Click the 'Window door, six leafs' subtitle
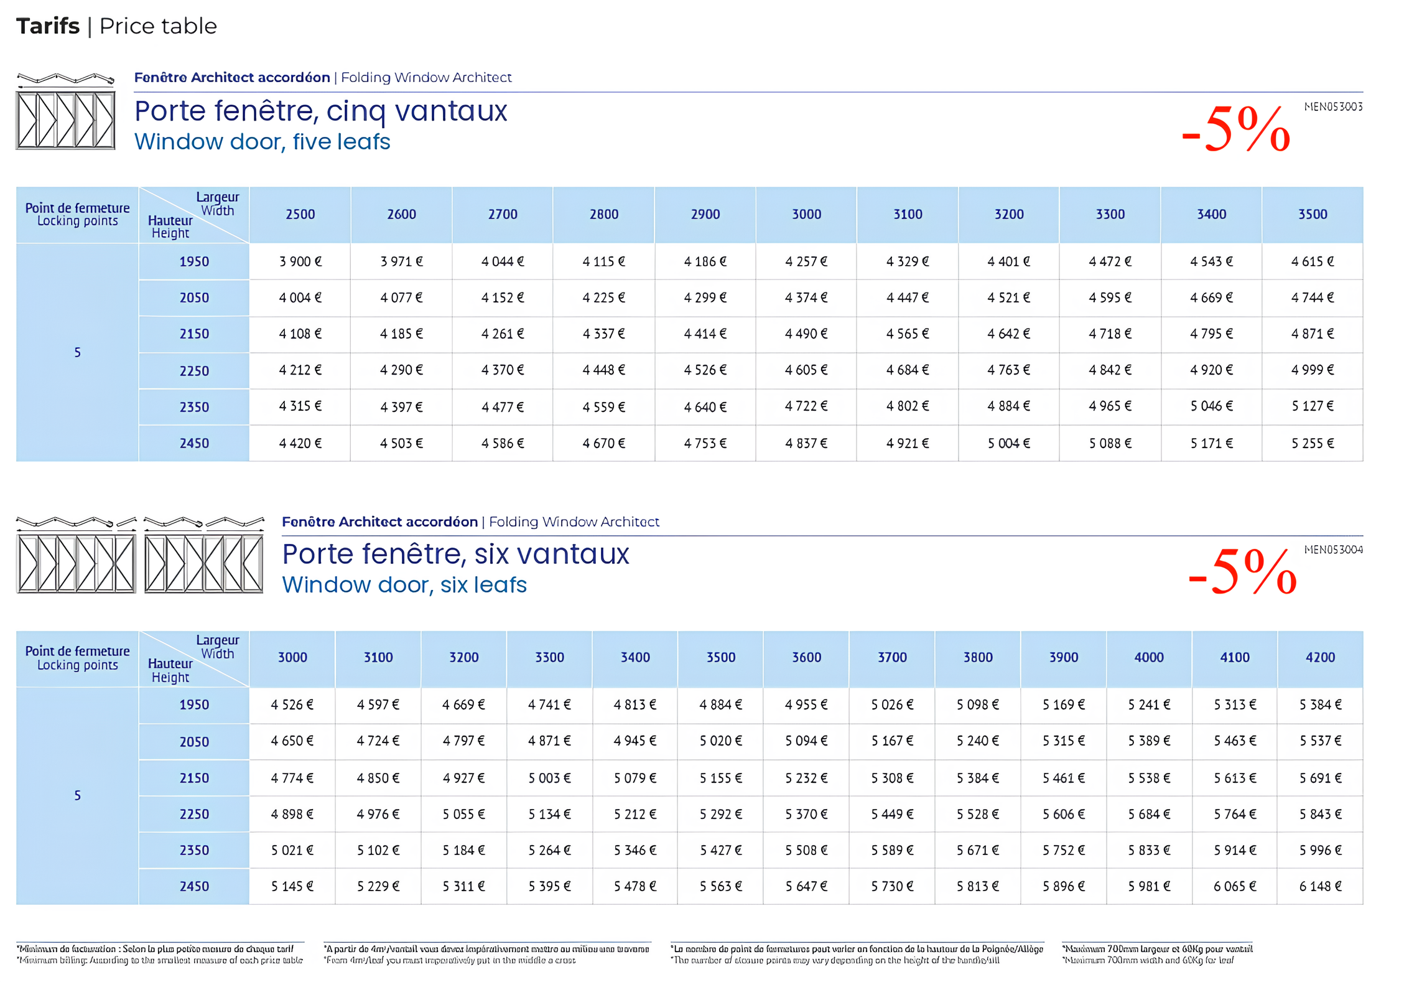The width and height of the screenshot is (1427, 982). click(404, 585)
